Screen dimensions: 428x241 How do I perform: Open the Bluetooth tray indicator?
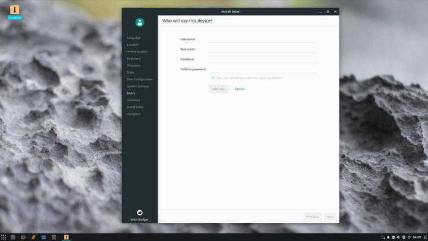[x=404, y=237]
